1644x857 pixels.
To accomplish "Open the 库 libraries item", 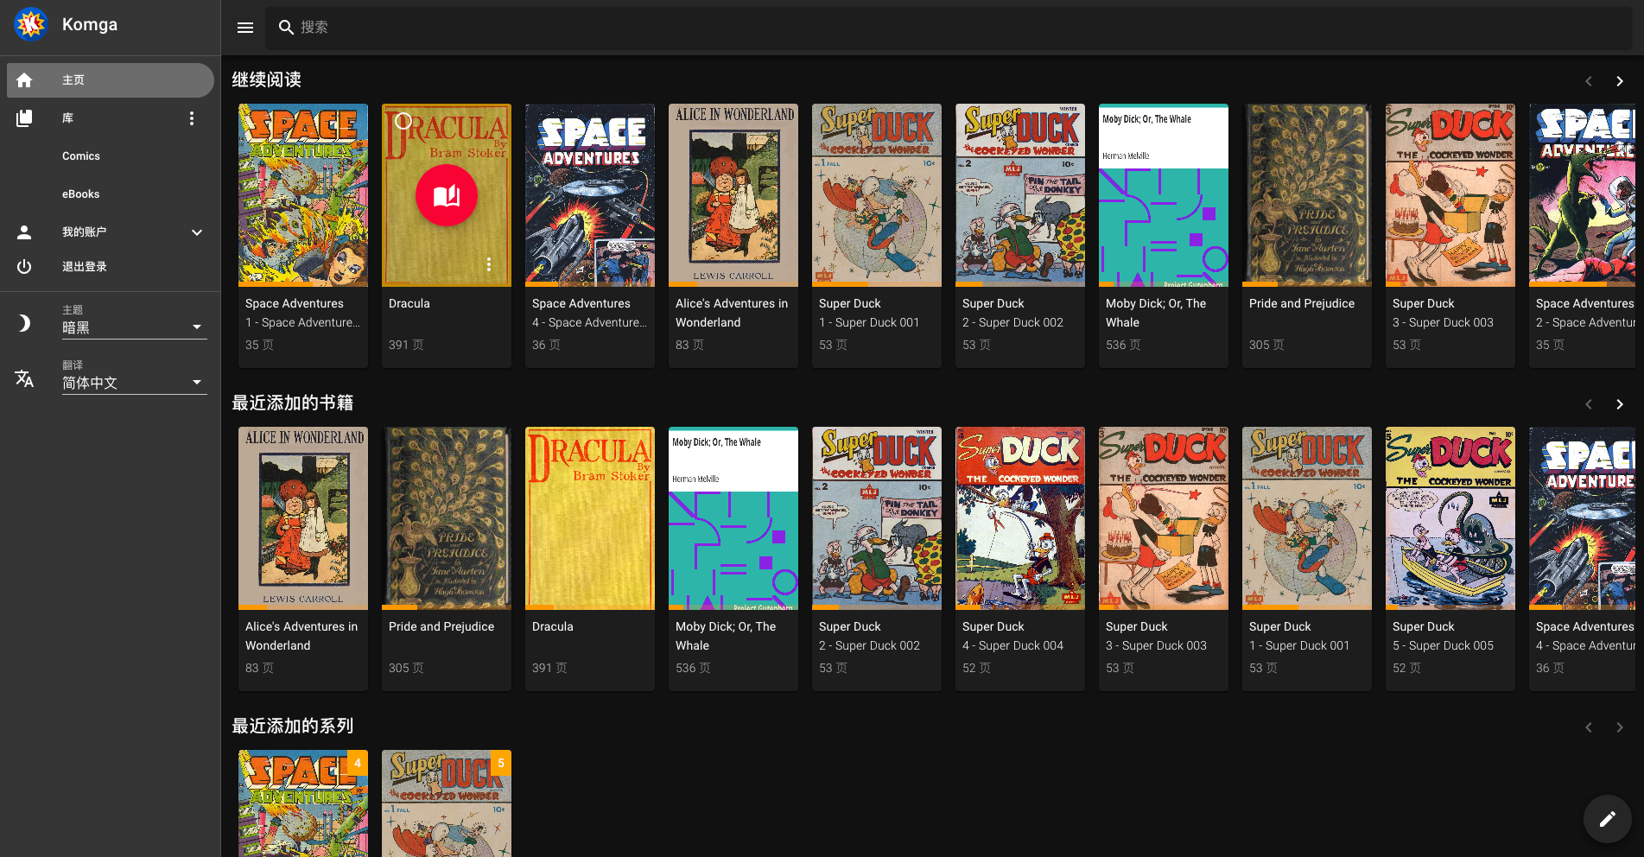I will pos(67,118).
